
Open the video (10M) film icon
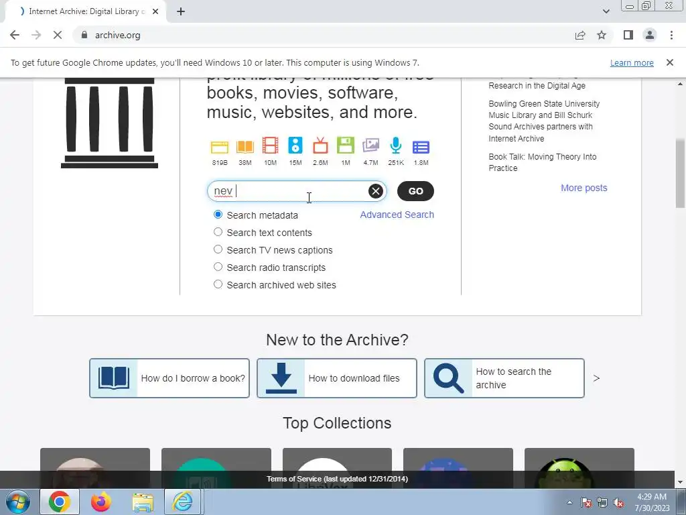270,146
